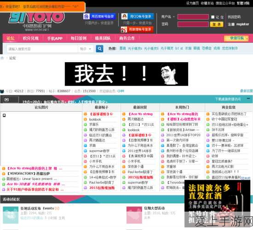Viewport: 253px width, 230px height.
Task: Open the 手机APP navigation tab
Action: point(55,39)
